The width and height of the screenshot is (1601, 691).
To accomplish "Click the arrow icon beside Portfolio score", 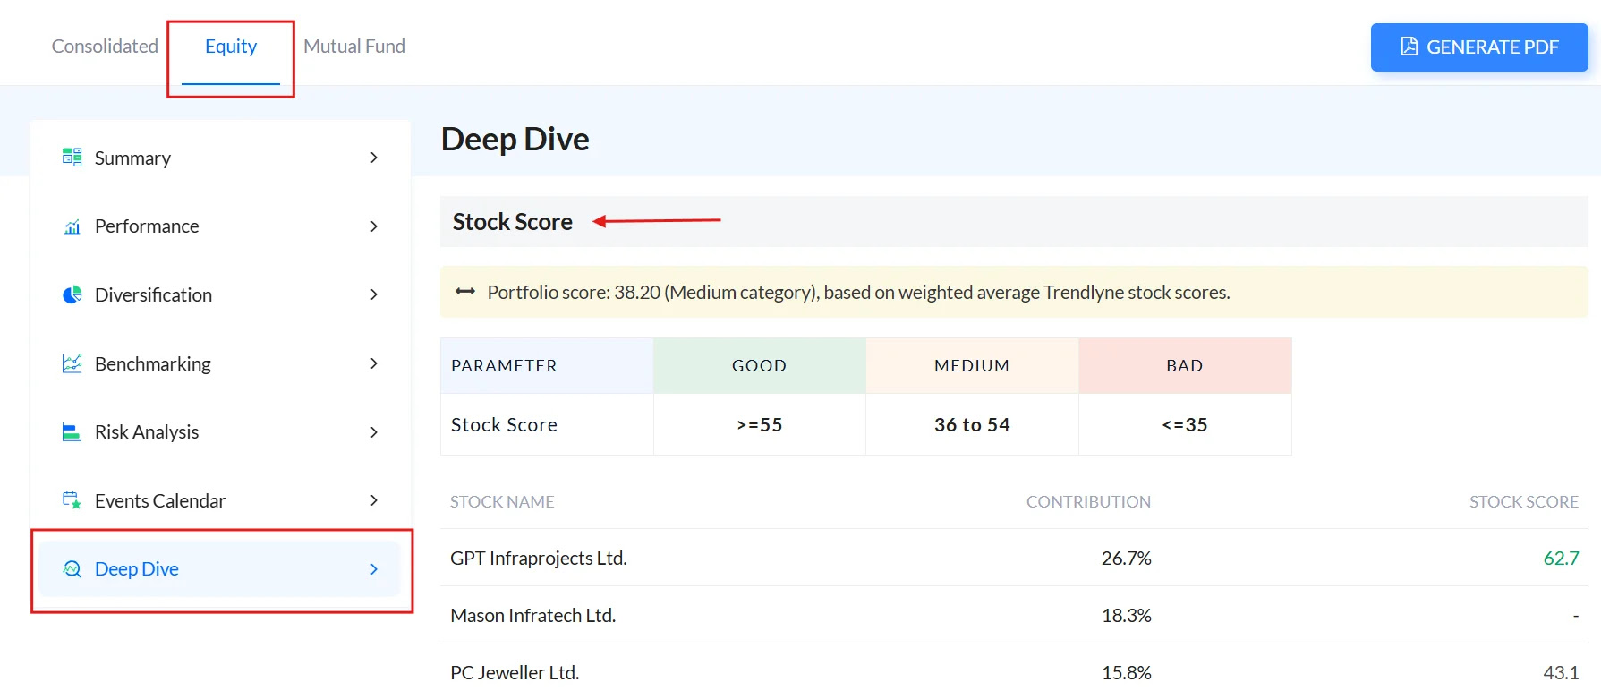I will (464, 292).
